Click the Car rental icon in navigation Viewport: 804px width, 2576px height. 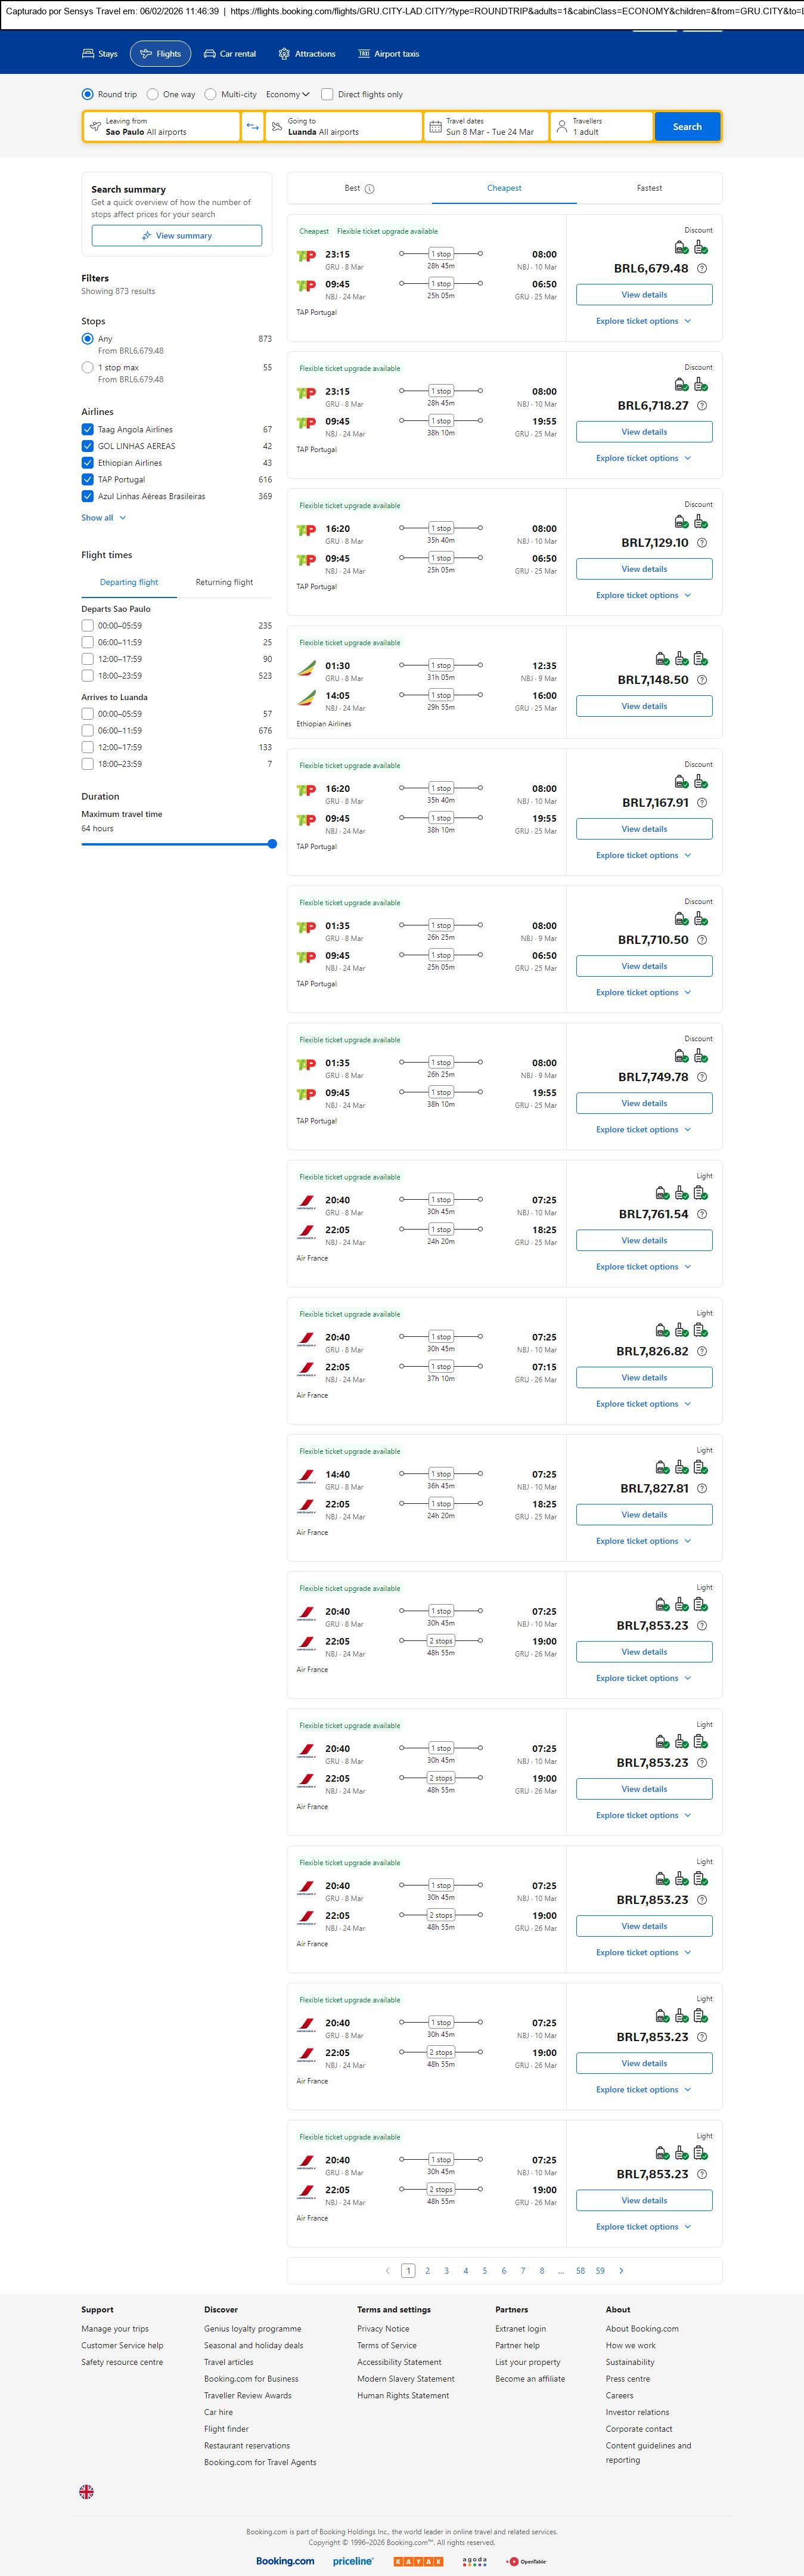coord(210,54)
